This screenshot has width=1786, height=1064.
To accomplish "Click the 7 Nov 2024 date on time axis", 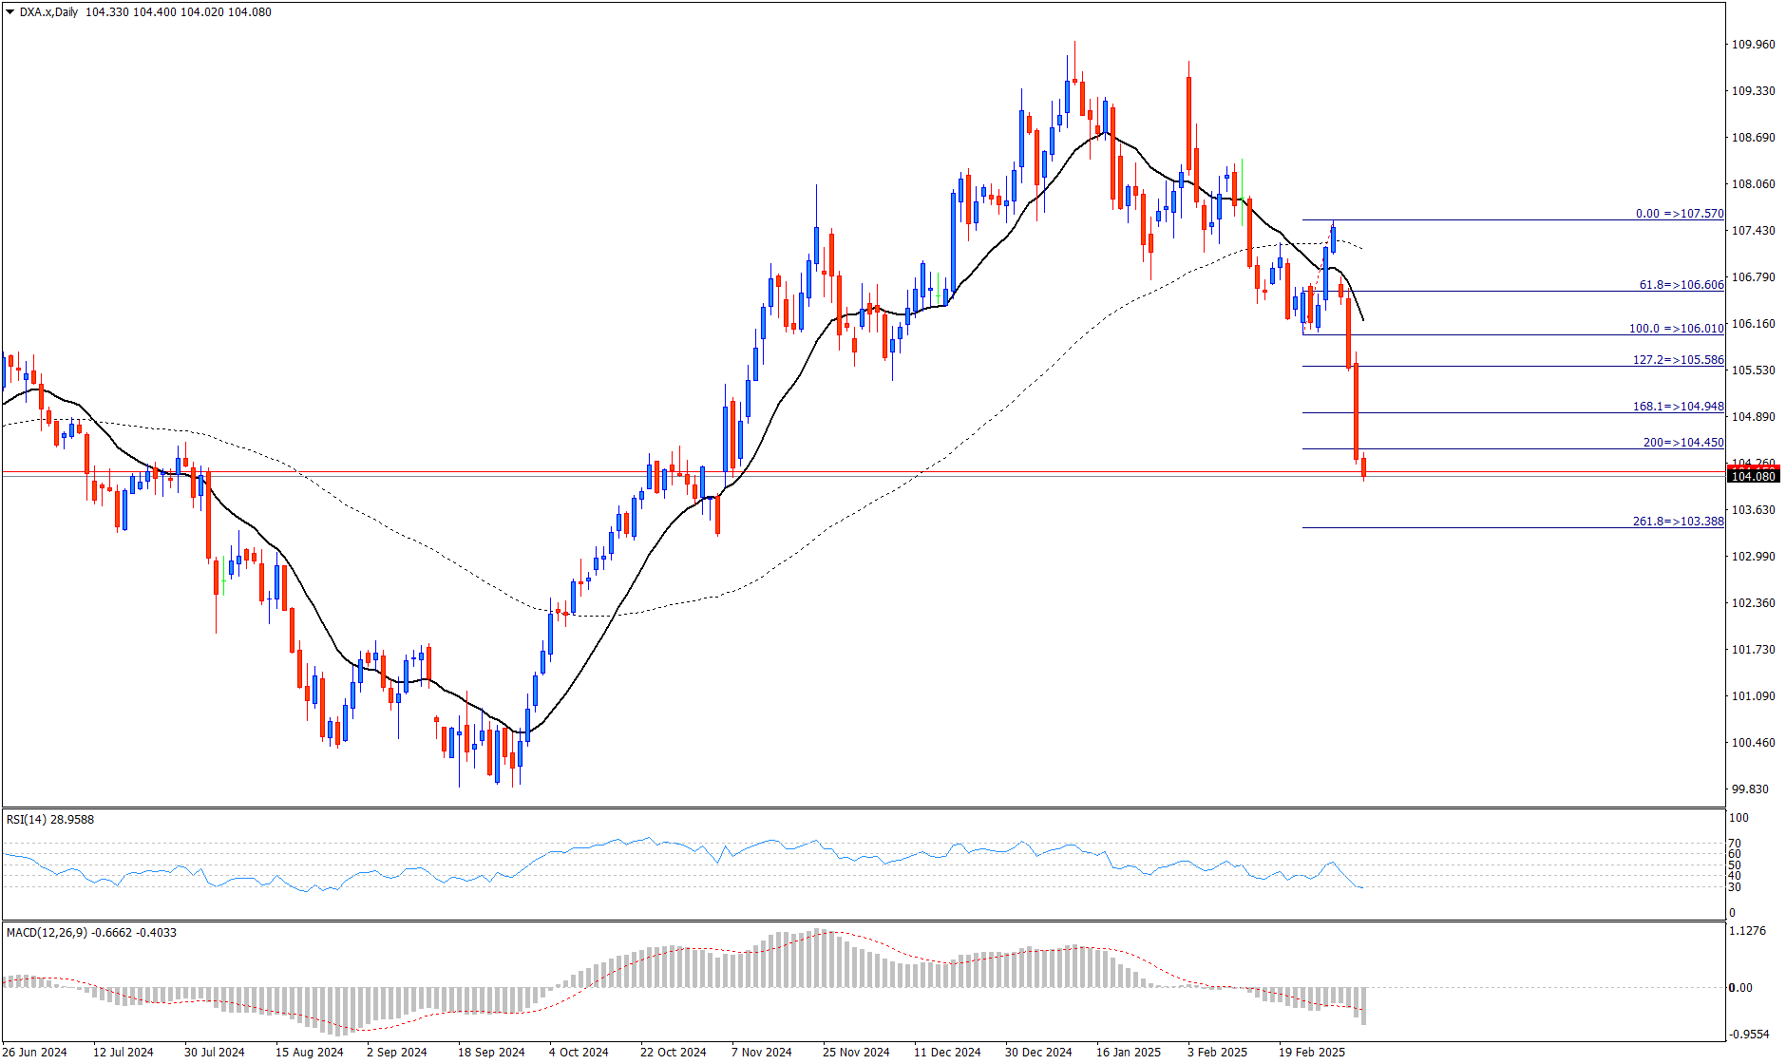I will coord(761,1052).
